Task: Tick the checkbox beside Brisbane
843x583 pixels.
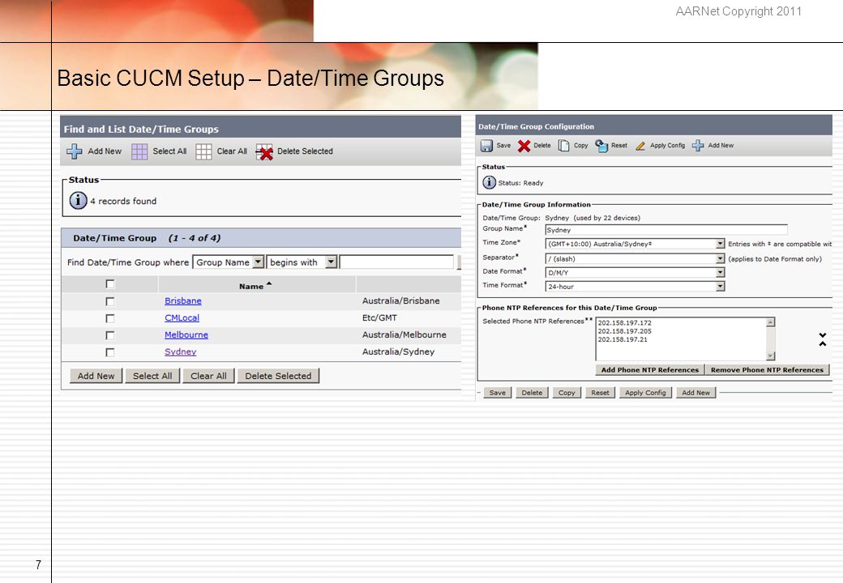Action: tap(110, 302)
